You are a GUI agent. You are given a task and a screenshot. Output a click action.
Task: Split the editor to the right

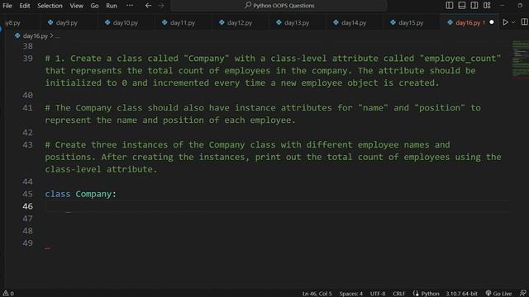524,22
